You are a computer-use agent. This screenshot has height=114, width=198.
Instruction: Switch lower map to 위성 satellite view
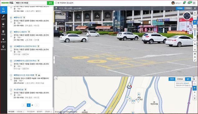click(194, 79)
